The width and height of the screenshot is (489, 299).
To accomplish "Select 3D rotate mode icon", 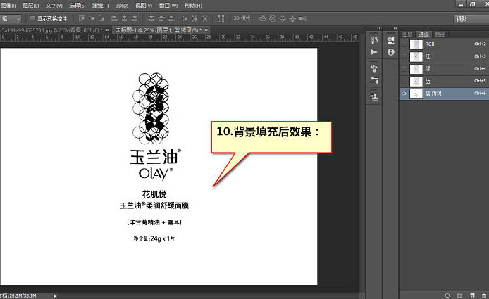I will [263, 19].
